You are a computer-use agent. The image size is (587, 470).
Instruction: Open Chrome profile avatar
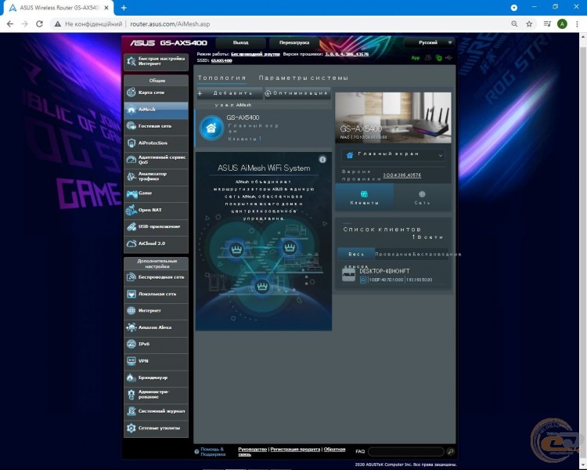562,24
